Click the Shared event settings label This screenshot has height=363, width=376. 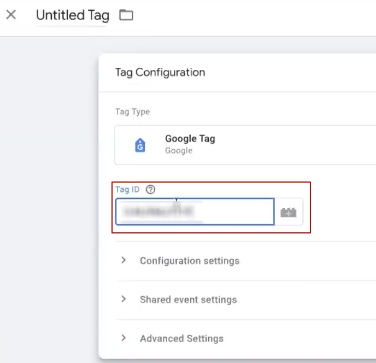pos(188,300)
